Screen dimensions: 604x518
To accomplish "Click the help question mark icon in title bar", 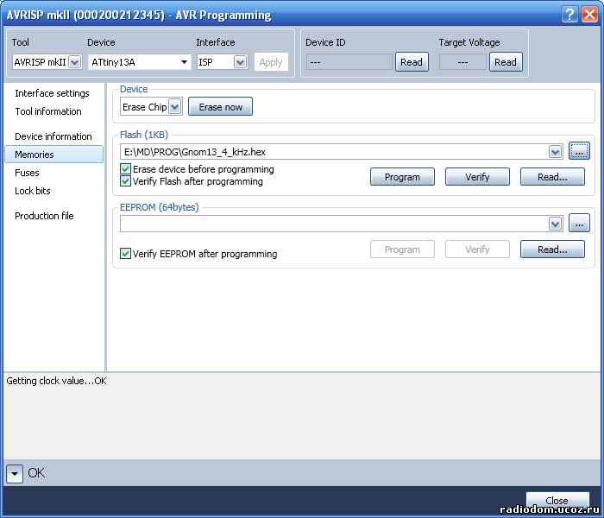I will tap(569, 15).
